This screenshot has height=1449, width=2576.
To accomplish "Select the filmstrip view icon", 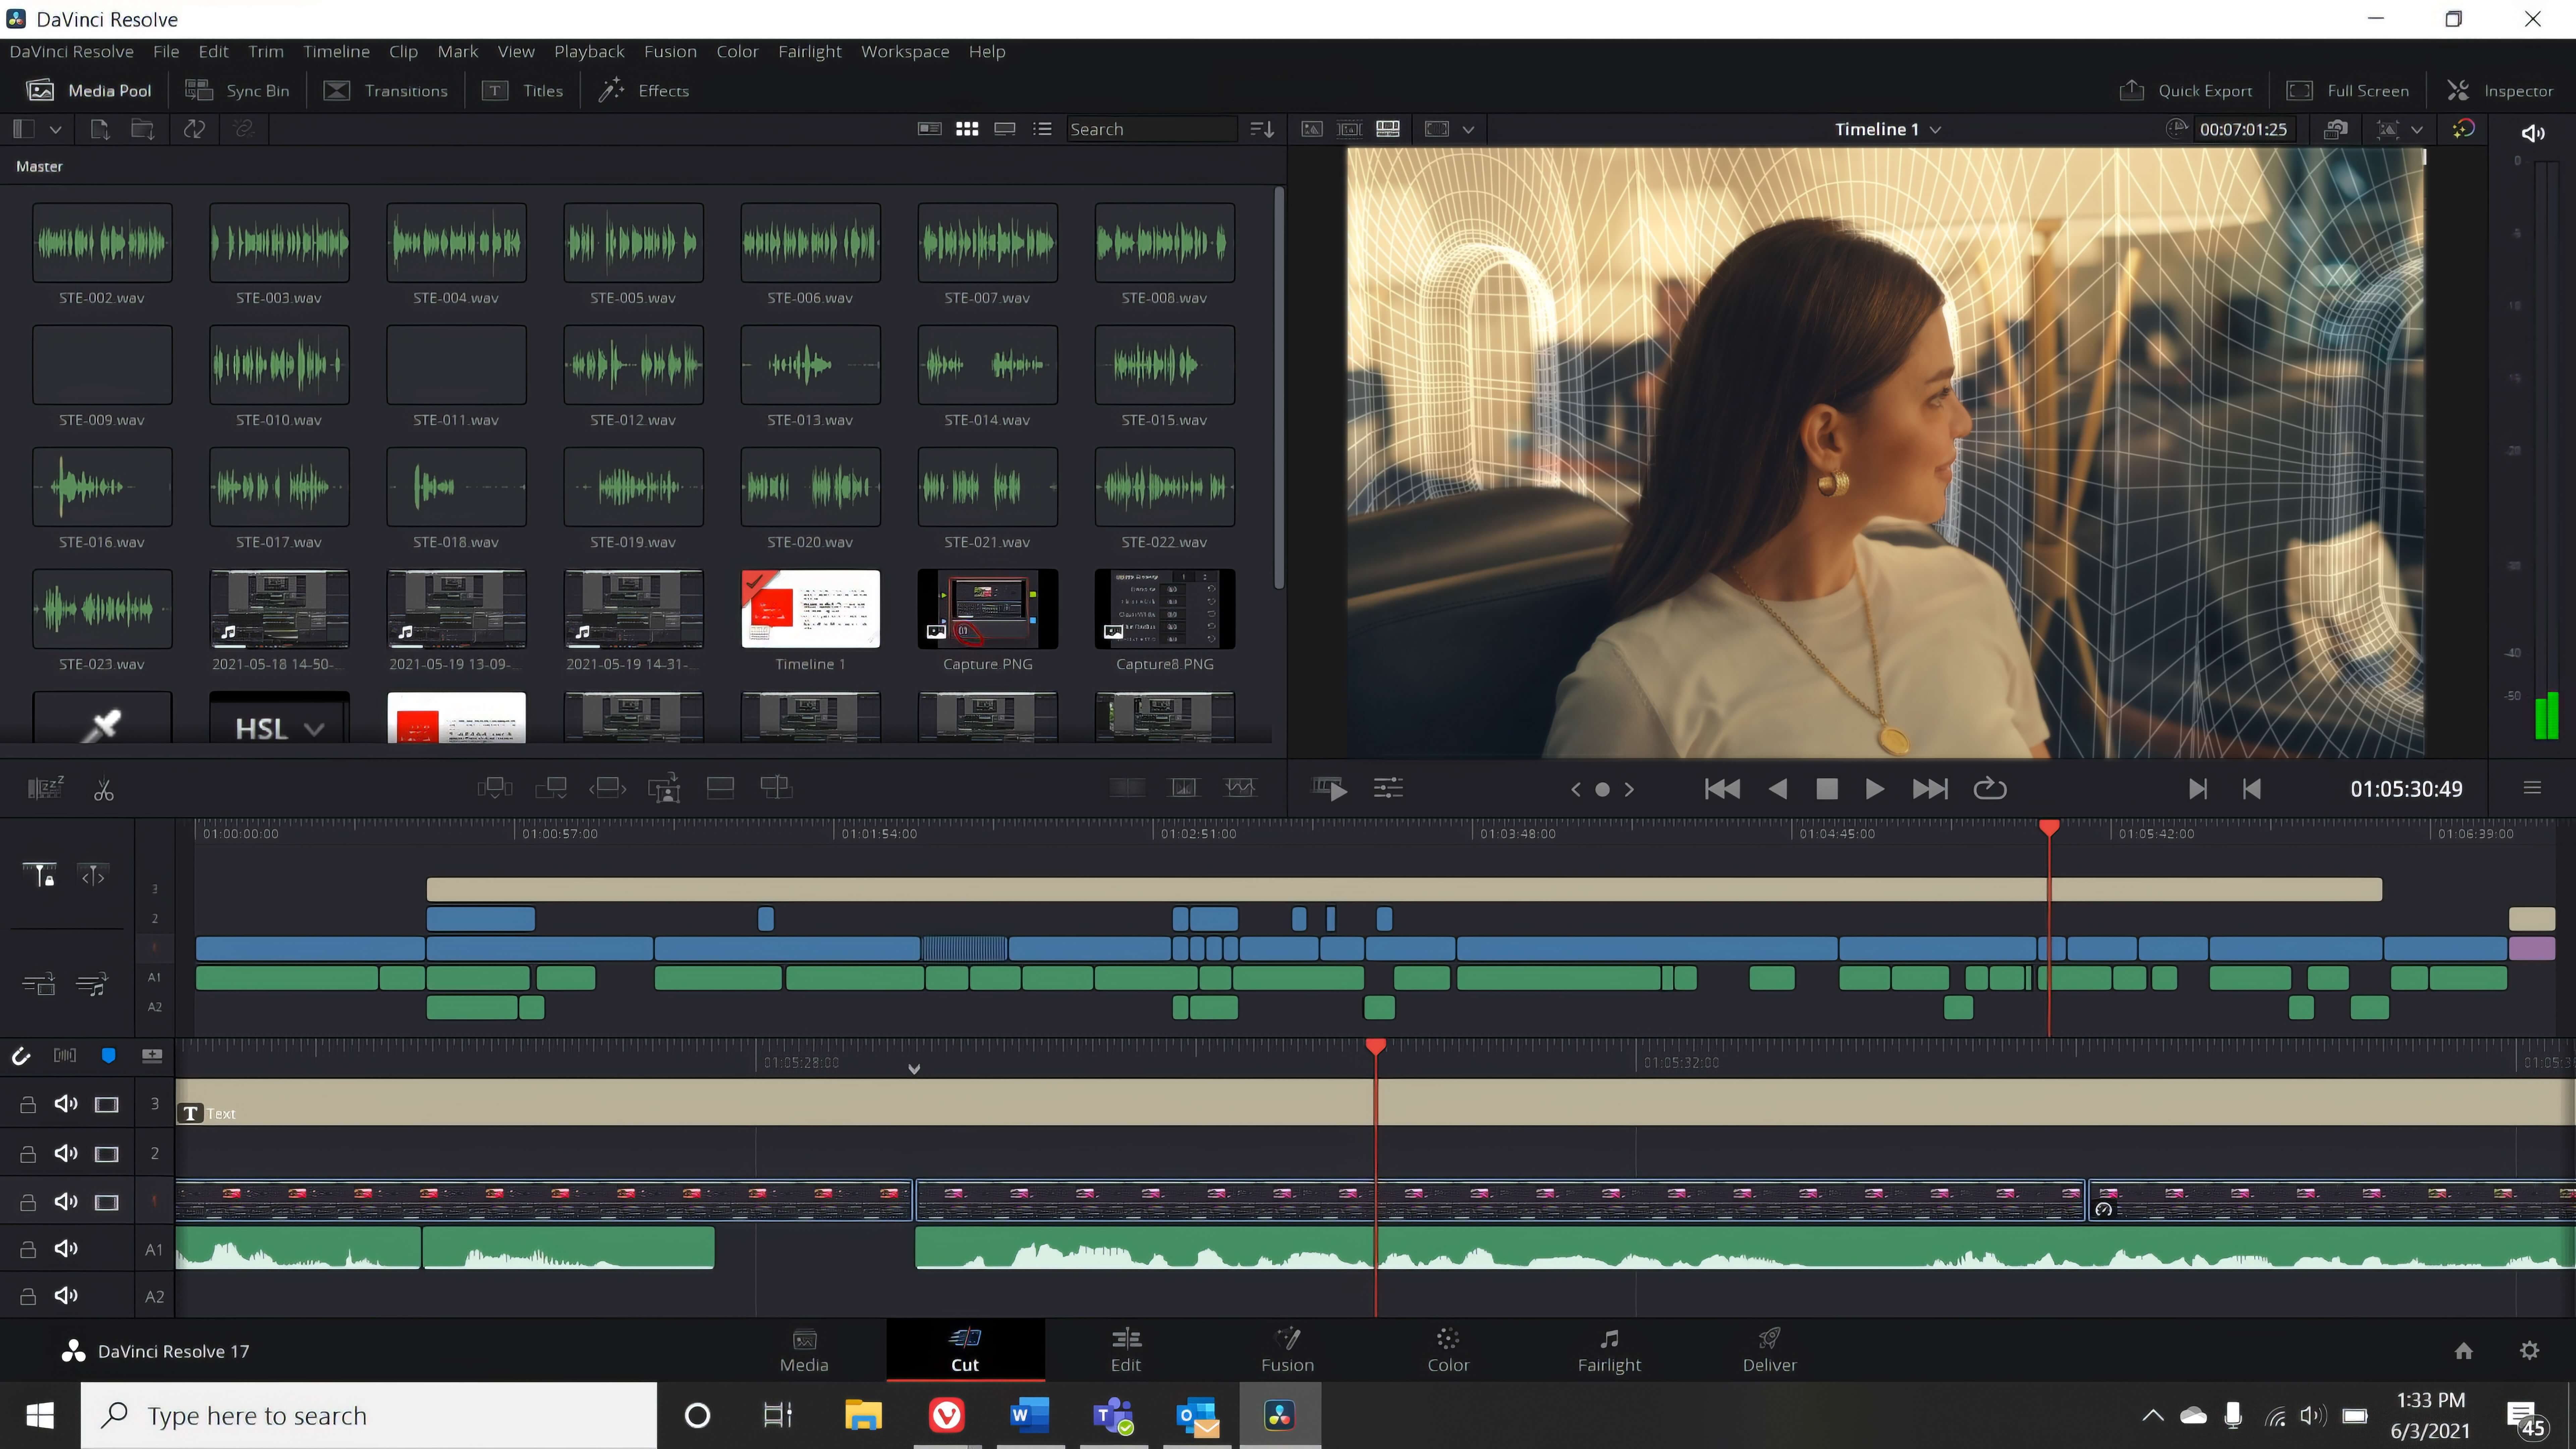I will click(x=1005, y=129).
